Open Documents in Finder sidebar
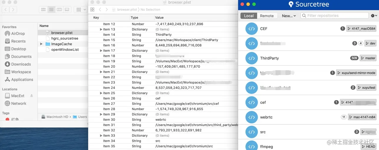Viewport: 379px width, 150px height. (21, 57)
